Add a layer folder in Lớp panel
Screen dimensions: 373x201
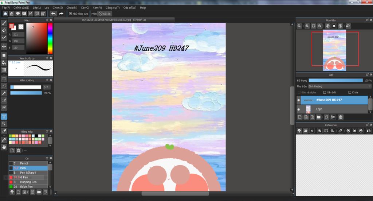click(x=319, y=117)
